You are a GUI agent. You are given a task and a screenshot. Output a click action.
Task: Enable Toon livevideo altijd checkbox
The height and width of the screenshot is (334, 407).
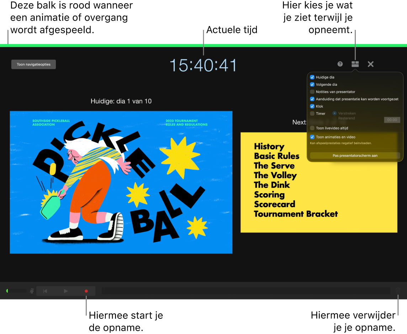point(312,128)
